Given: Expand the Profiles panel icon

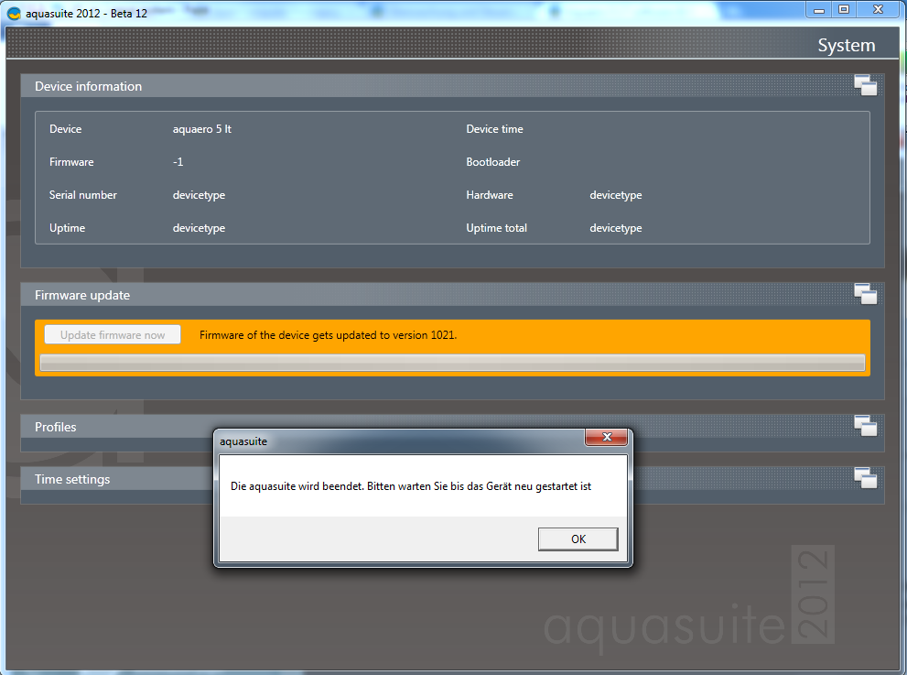Looking at the screenshot, I should click(x=865, y=427).
